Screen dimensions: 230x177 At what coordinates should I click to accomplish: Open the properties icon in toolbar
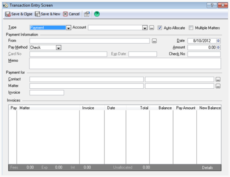point(87,14)
